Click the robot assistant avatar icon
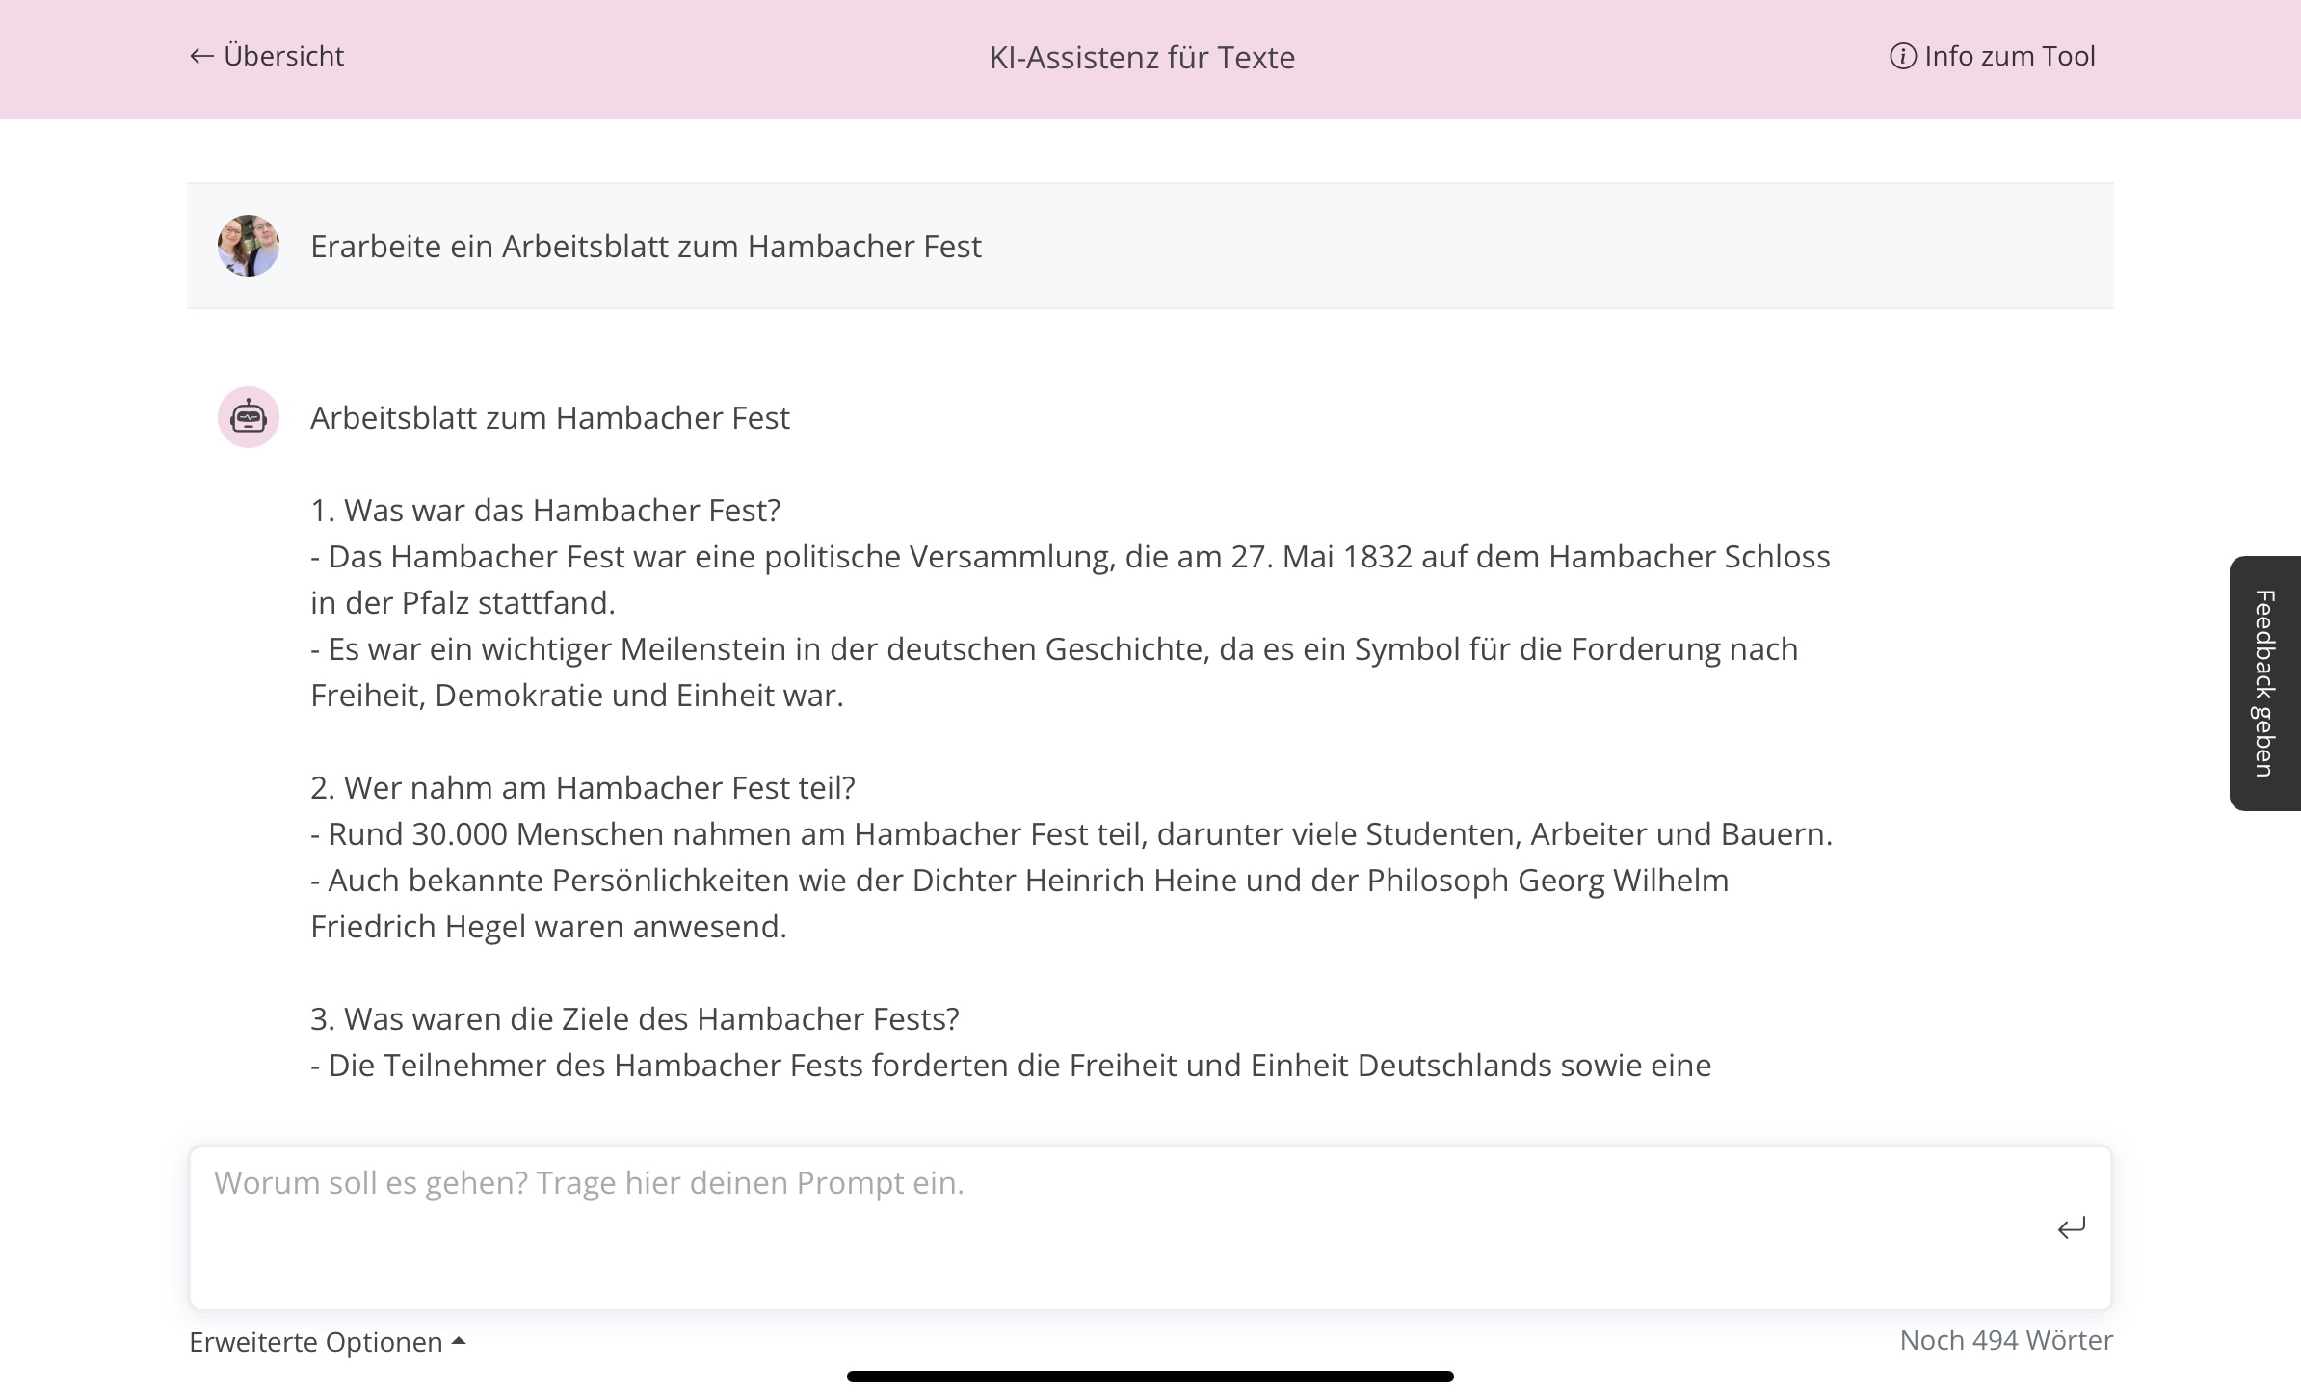This screenshot has width=2301, height=1396. coord(249,417)
